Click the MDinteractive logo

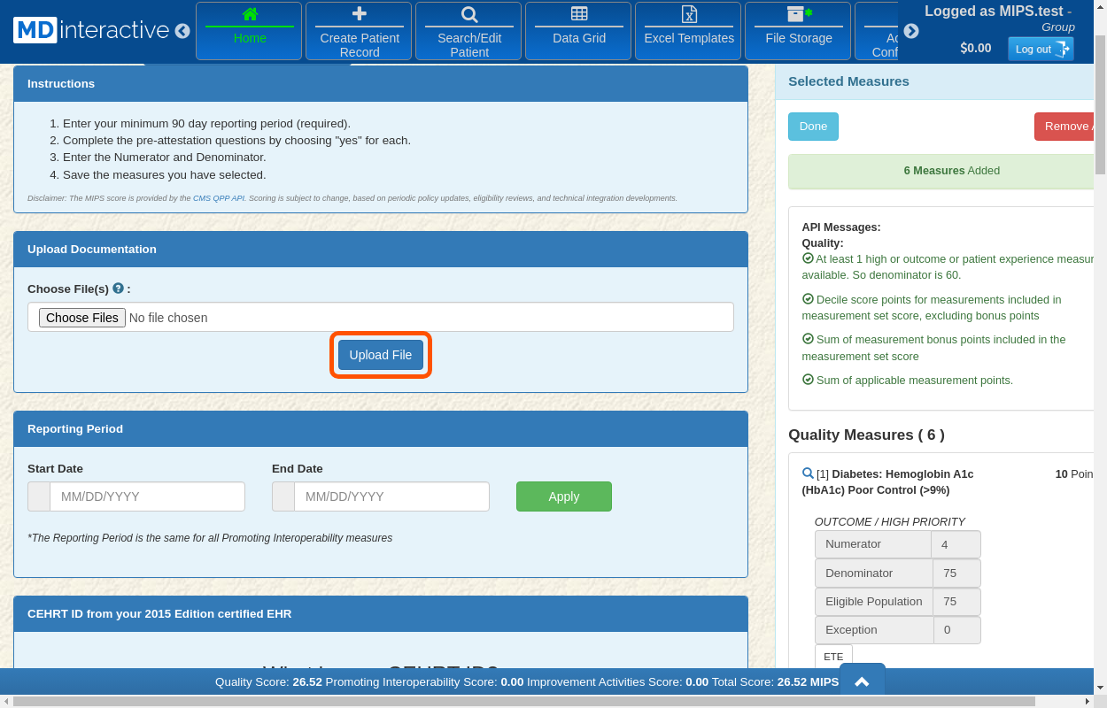click(x=91, y=30)
